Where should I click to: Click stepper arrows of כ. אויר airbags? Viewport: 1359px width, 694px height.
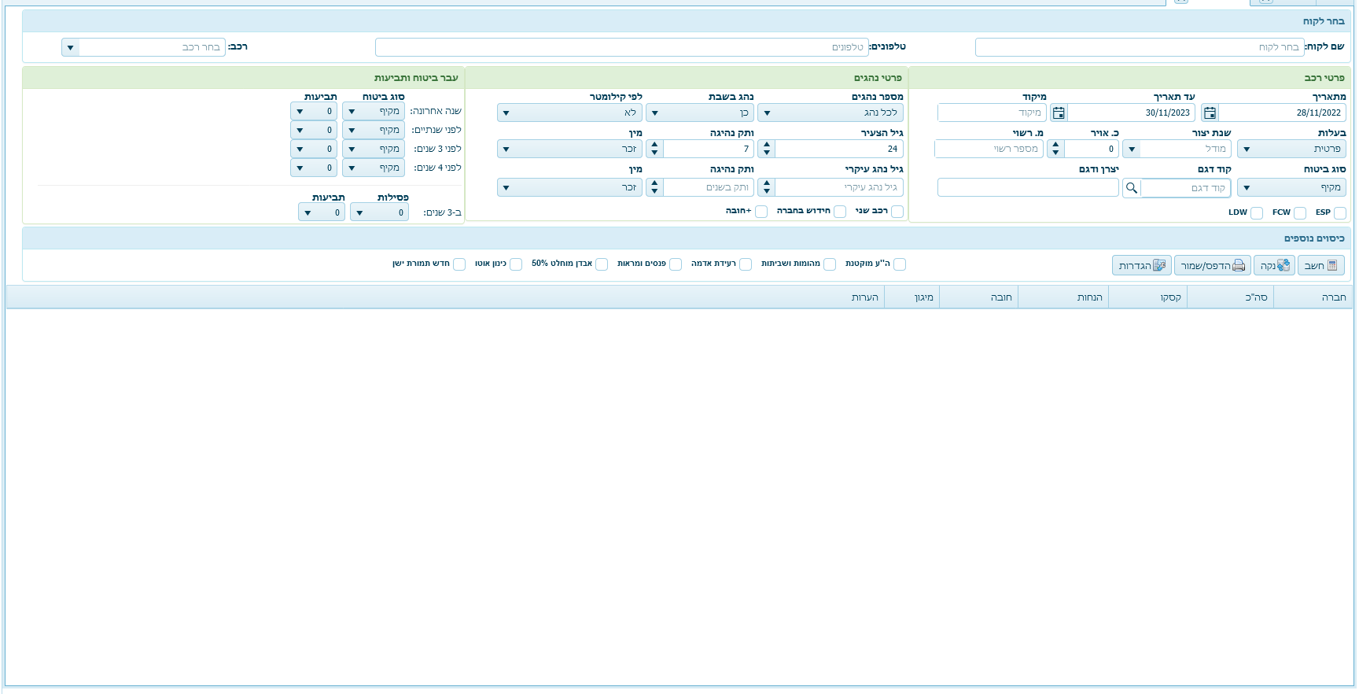[1055, 149]
